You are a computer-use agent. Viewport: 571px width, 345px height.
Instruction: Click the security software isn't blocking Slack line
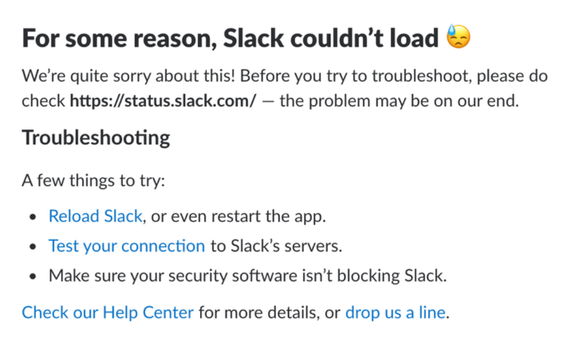tap(248, 276)
